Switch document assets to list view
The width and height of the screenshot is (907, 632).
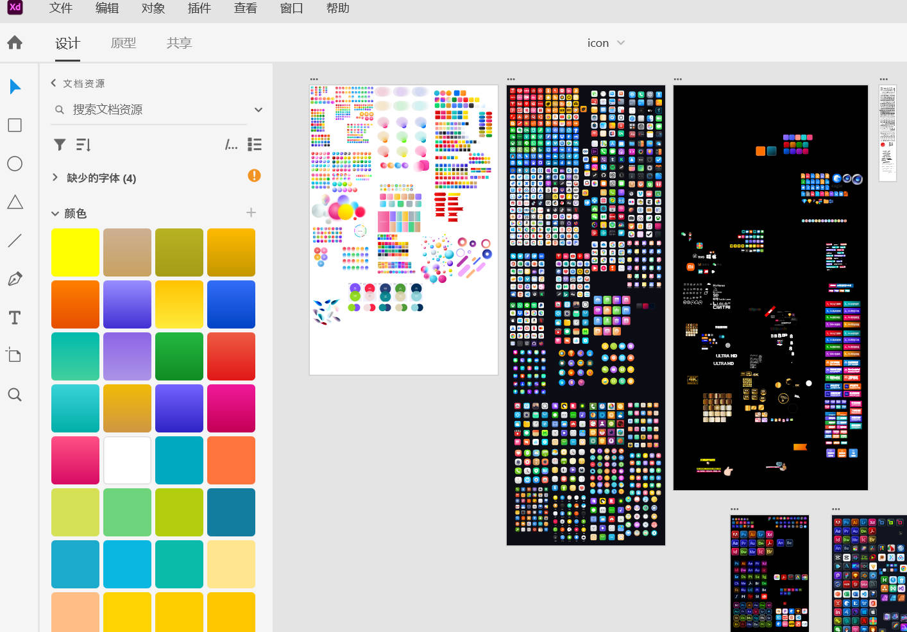[254, 144]
